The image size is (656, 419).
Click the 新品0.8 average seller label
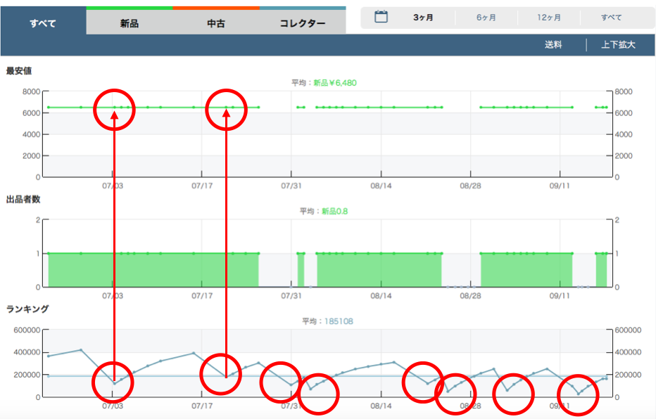(x=335, y=211)
